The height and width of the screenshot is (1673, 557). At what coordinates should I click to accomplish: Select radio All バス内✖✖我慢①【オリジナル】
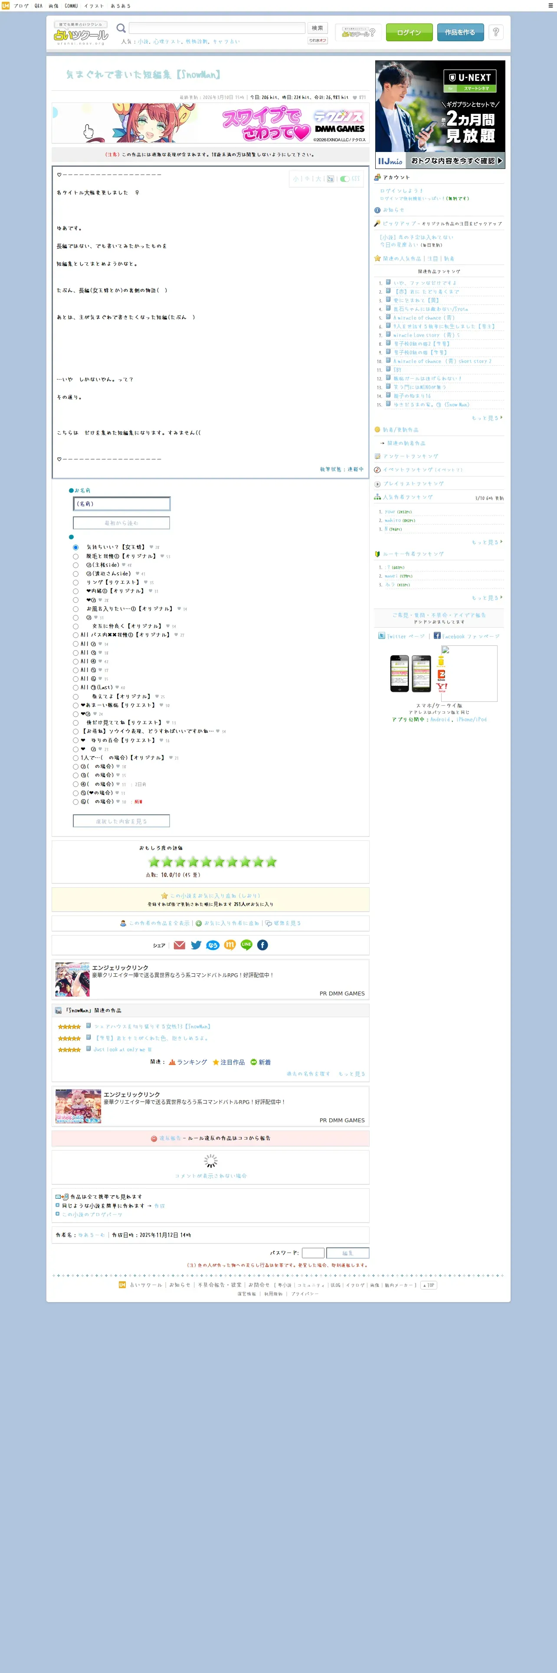pyautogui.click(x=75, y=635)
